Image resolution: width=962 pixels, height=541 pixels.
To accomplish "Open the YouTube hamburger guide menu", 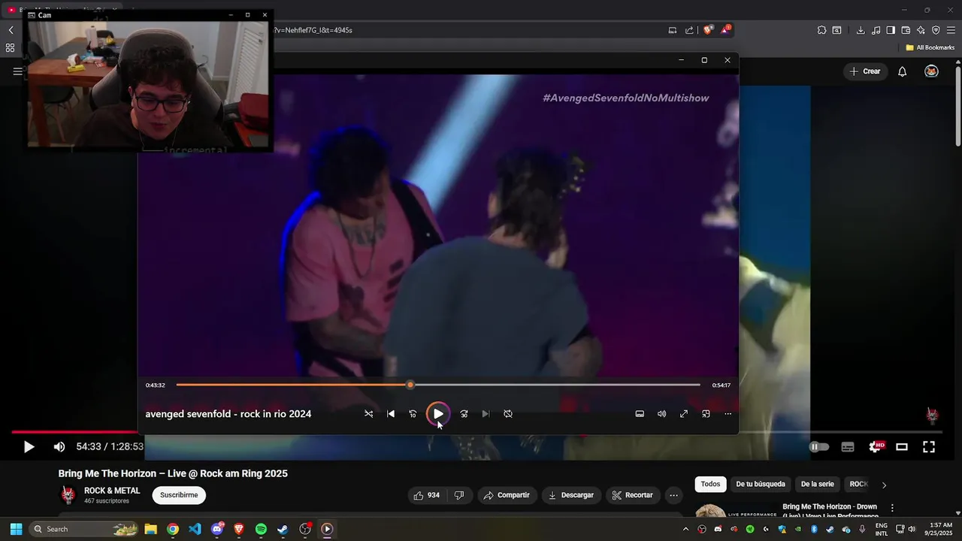I will [x=17, y=71].
